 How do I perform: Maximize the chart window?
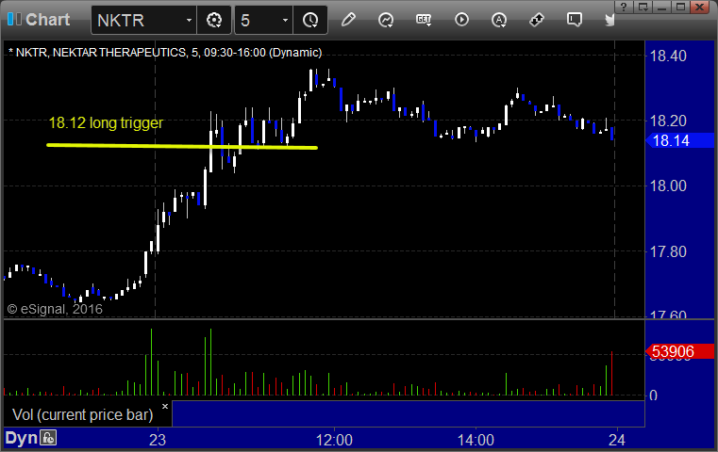pyautogui.click(x=680, y=7)
